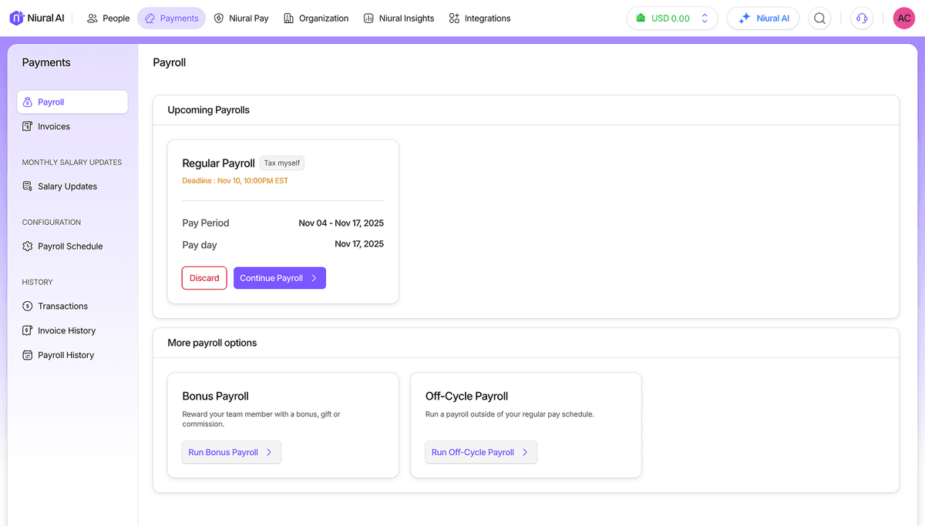This screenshot has height=526, width=925.
Task: Select the Payroll sidebar icon
Action: (29, 101)
